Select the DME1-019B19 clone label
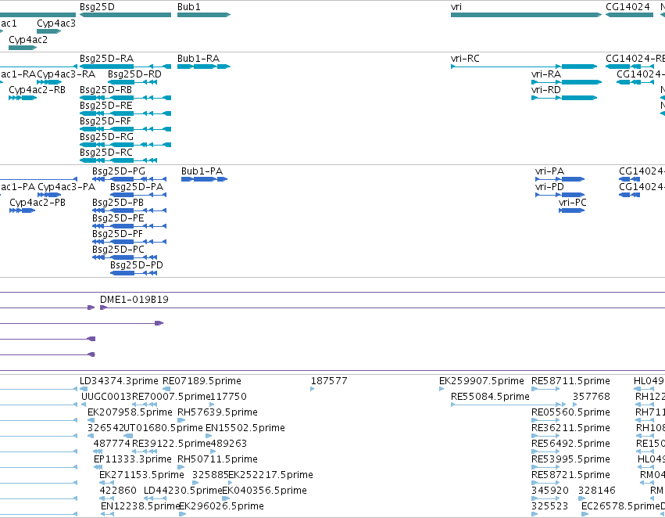This screenshot has width=665, height=518. tap(134, 300)
